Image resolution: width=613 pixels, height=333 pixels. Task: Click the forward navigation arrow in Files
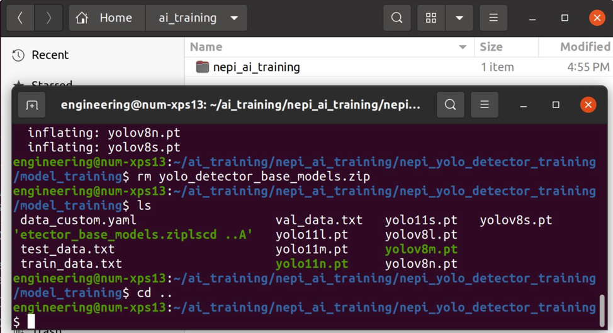tap(48, 18)
